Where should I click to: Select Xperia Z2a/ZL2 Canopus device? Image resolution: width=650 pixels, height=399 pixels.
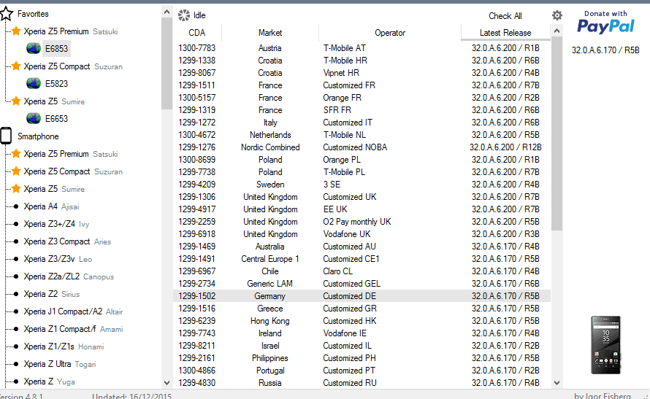(69, 276)
